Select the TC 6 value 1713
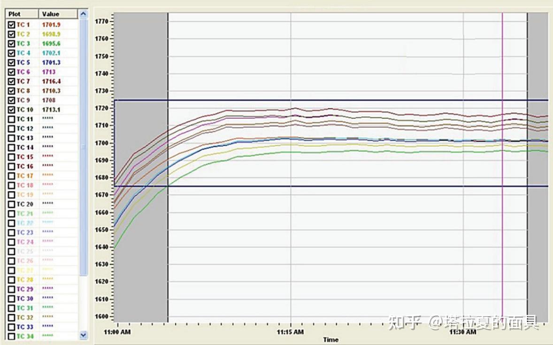The height and width of the screenshot is (345, 553). click(49, 72)
